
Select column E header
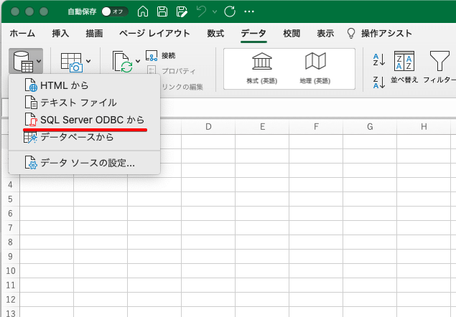262,127
